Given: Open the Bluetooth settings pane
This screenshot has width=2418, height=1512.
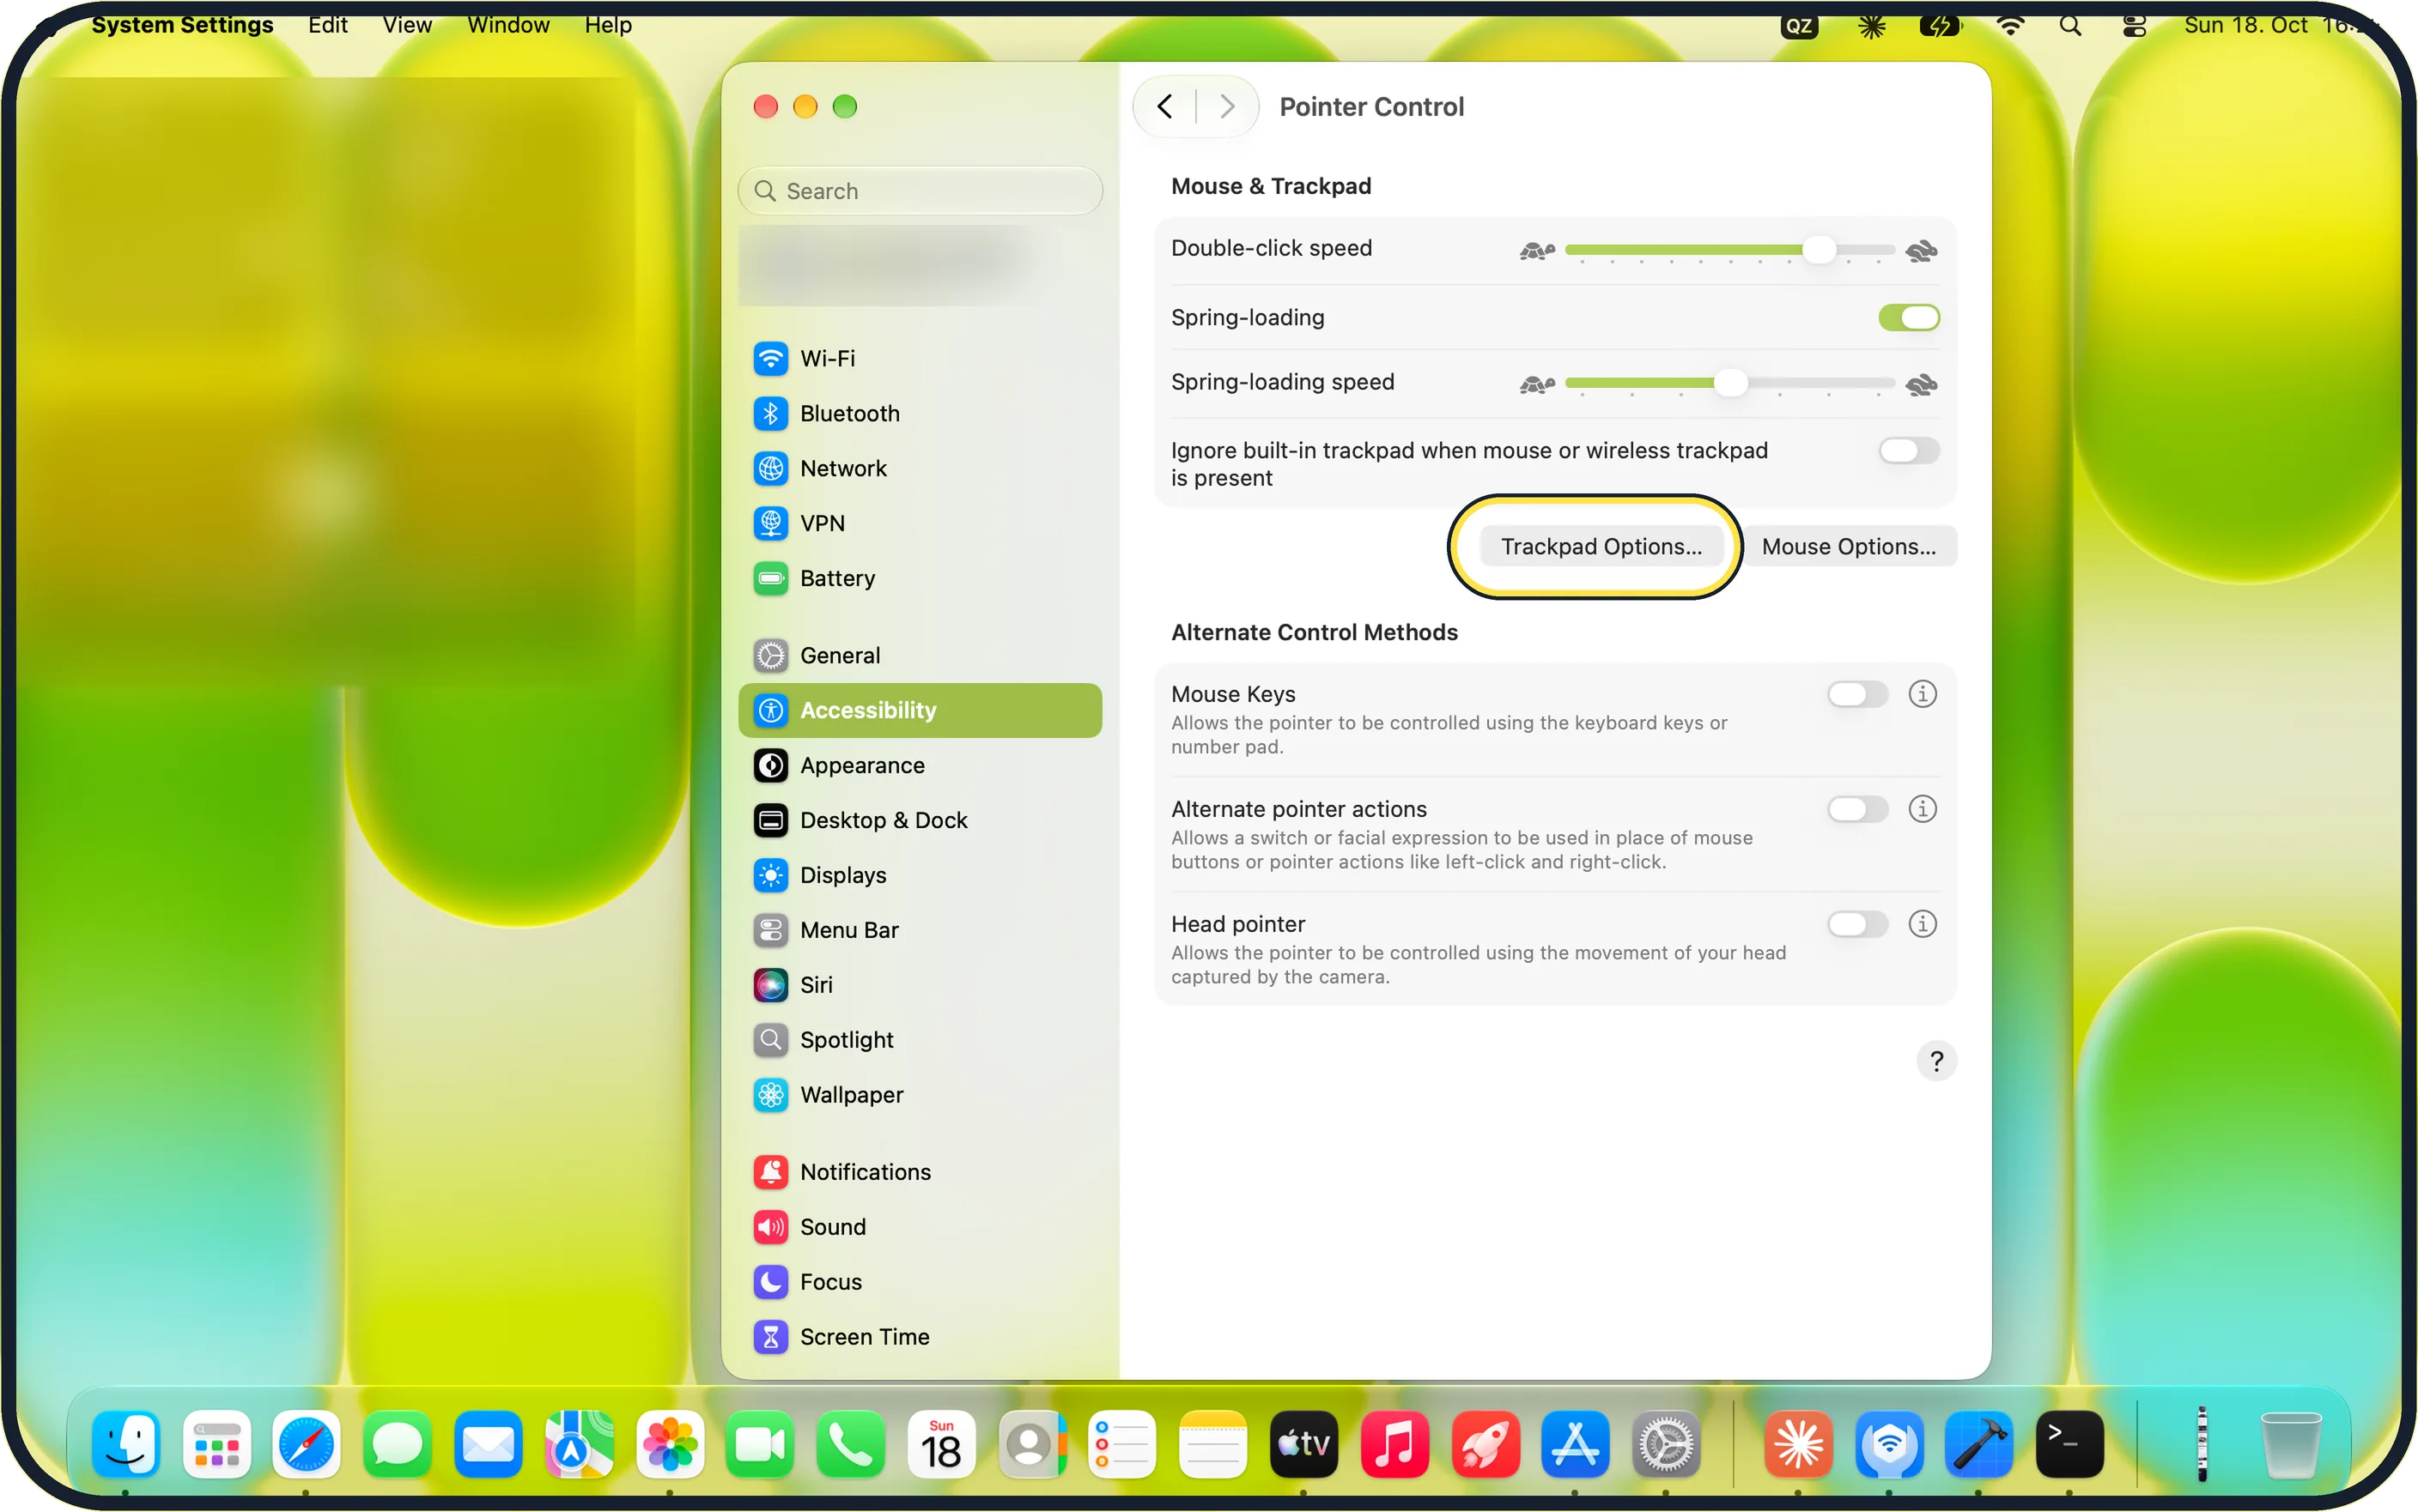Looking at the screenshot, I should pos(920,413).
